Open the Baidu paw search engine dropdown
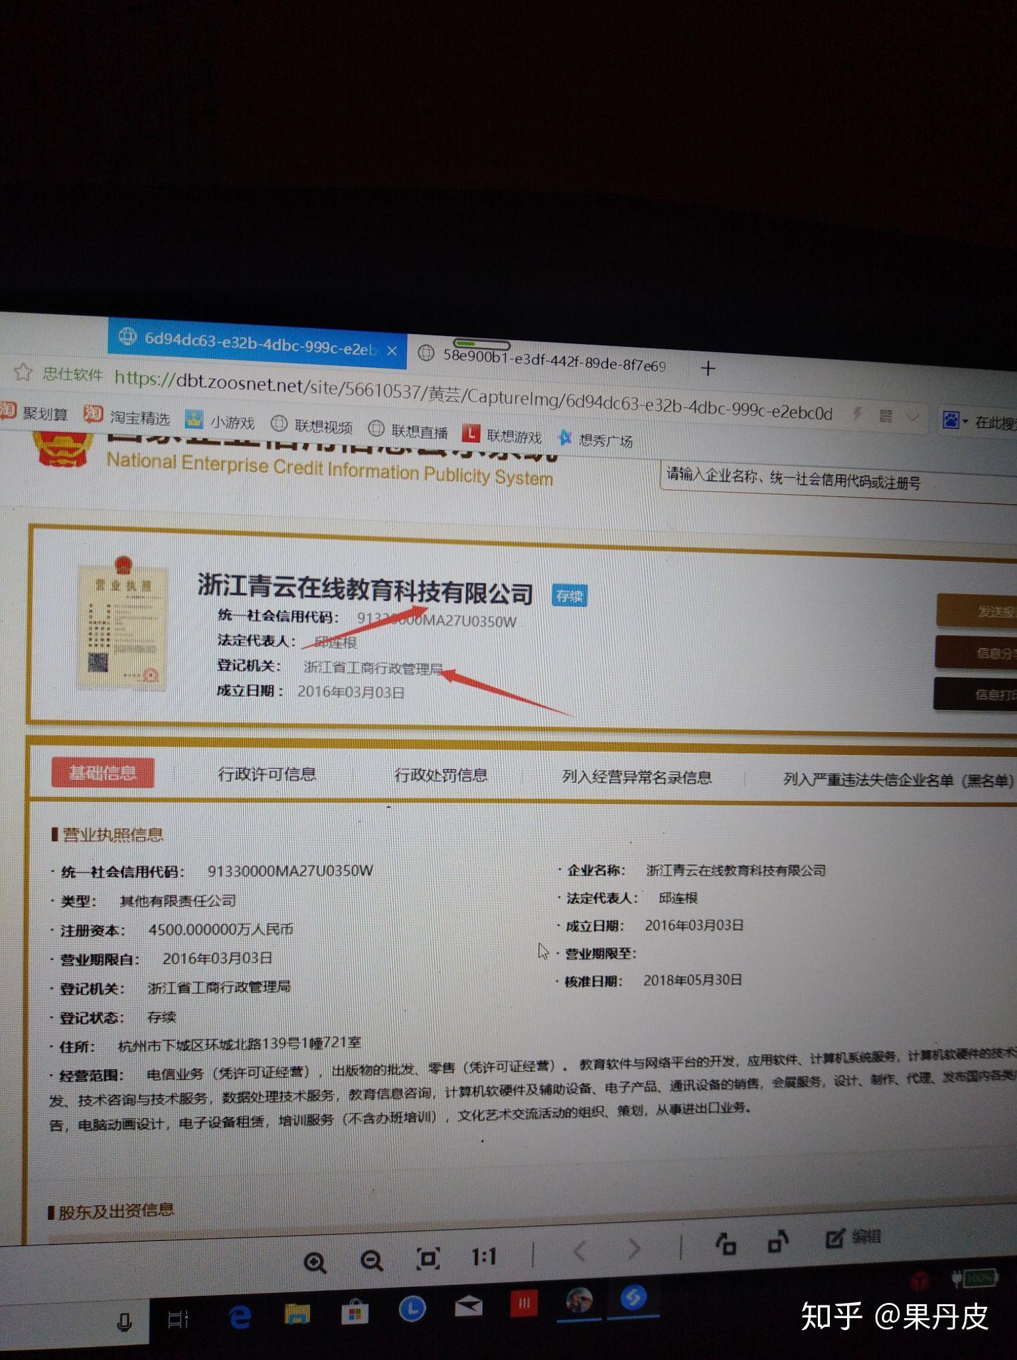The image size is (1017, 1360). (955, 420)
